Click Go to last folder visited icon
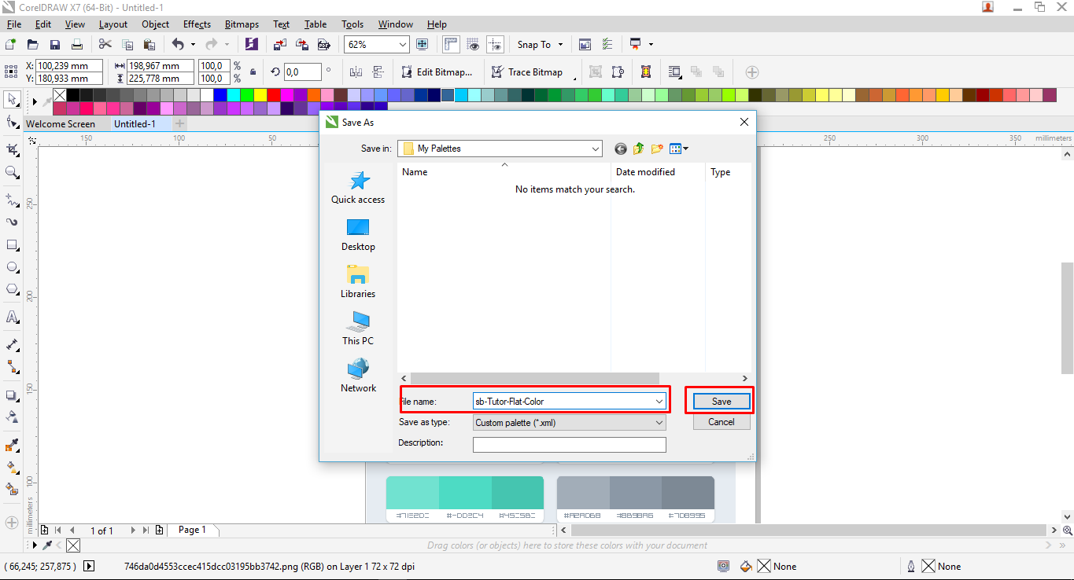The width and height of the screenshot is (1074, 580). tap(621, 149)
